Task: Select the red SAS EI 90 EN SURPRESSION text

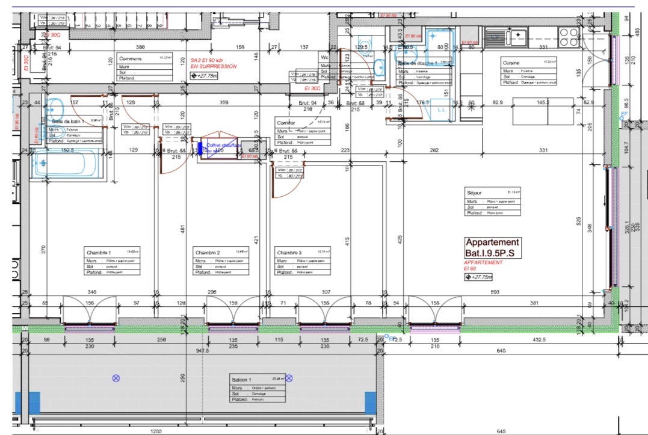Action: click(214, 63)
